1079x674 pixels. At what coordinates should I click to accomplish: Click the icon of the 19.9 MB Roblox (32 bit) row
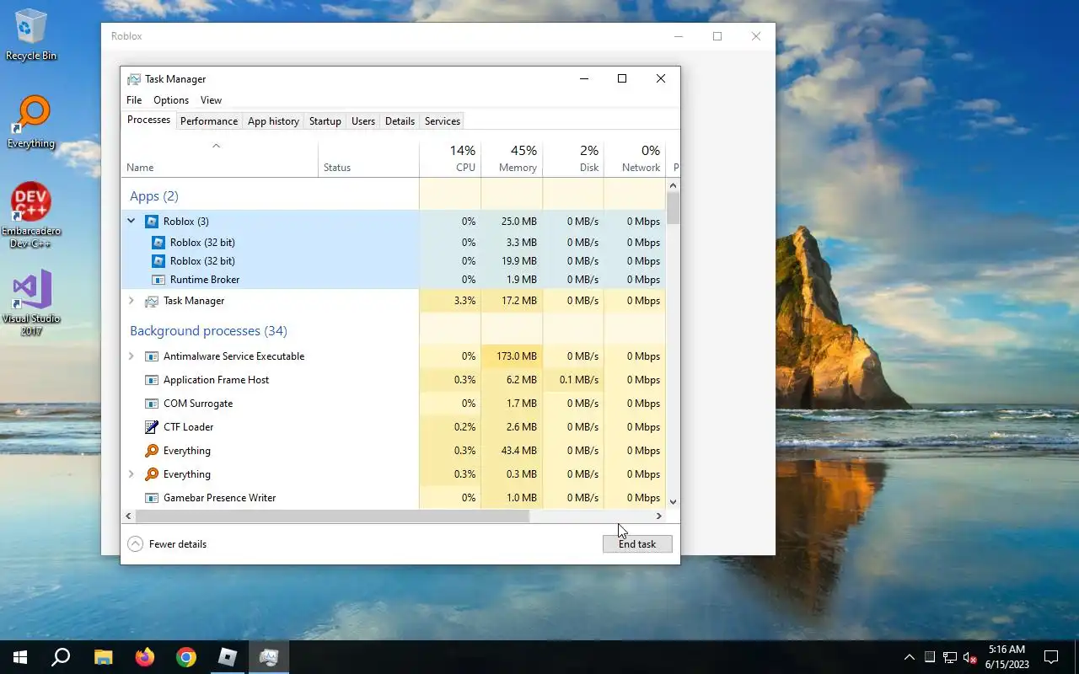(158, 261)
